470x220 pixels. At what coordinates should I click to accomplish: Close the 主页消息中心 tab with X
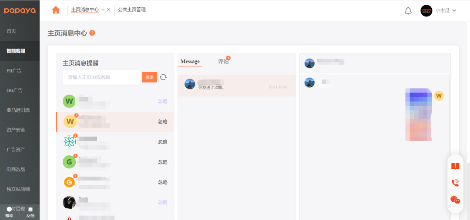(x=108, y=10)
